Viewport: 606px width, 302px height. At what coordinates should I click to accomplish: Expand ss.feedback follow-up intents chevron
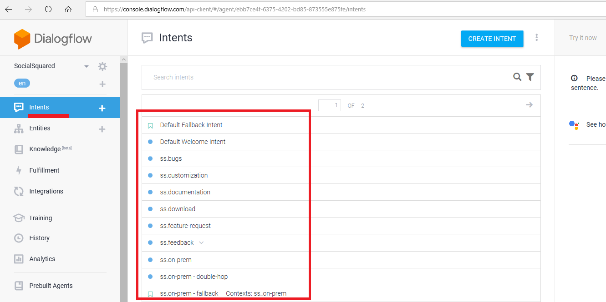coord(201,243)
